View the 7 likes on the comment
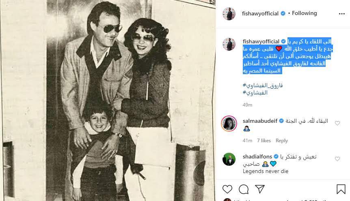 click(x=264, y=141)
